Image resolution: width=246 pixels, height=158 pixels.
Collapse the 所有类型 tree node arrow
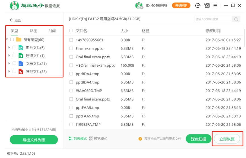tap(7, 40)
